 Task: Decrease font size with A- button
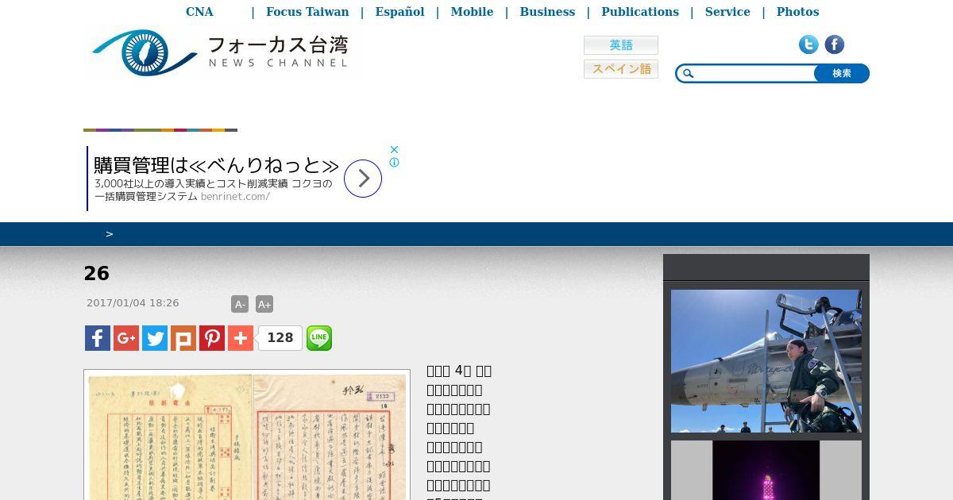pos(240,304)
